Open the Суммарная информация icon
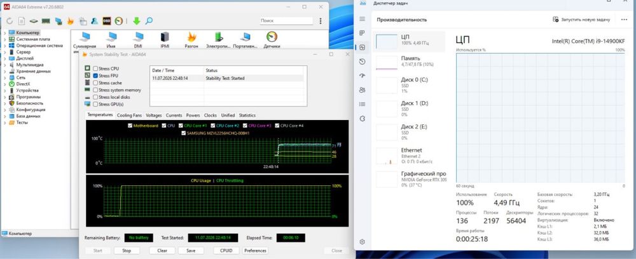This screenshot has width=636, height=259. (x=85, y=41)
